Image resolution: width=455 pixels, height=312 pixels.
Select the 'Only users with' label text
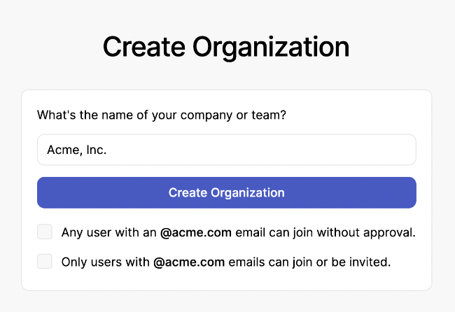pyautogui.click(x=105, y=262)
